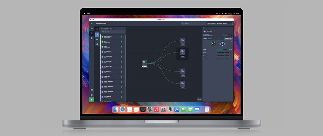Select device FE-DB-38-16 in list
This screenshot has height=136, width=323.
coord(112,52)
